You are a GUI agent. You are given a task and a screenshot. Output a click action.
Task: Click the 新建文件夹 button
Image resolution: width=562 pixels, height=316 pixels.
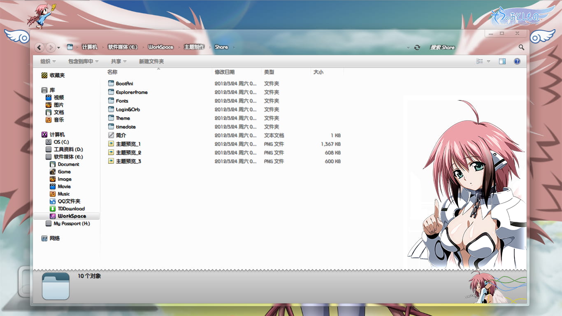coord(151,61)
